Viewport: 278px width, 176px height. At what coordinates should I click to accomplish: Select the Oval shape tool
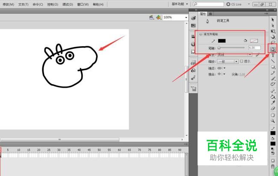(273, 67)
